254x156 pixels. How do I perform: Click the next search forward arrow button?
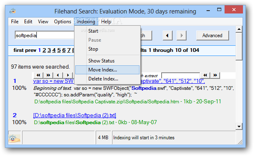pos(182,36)
